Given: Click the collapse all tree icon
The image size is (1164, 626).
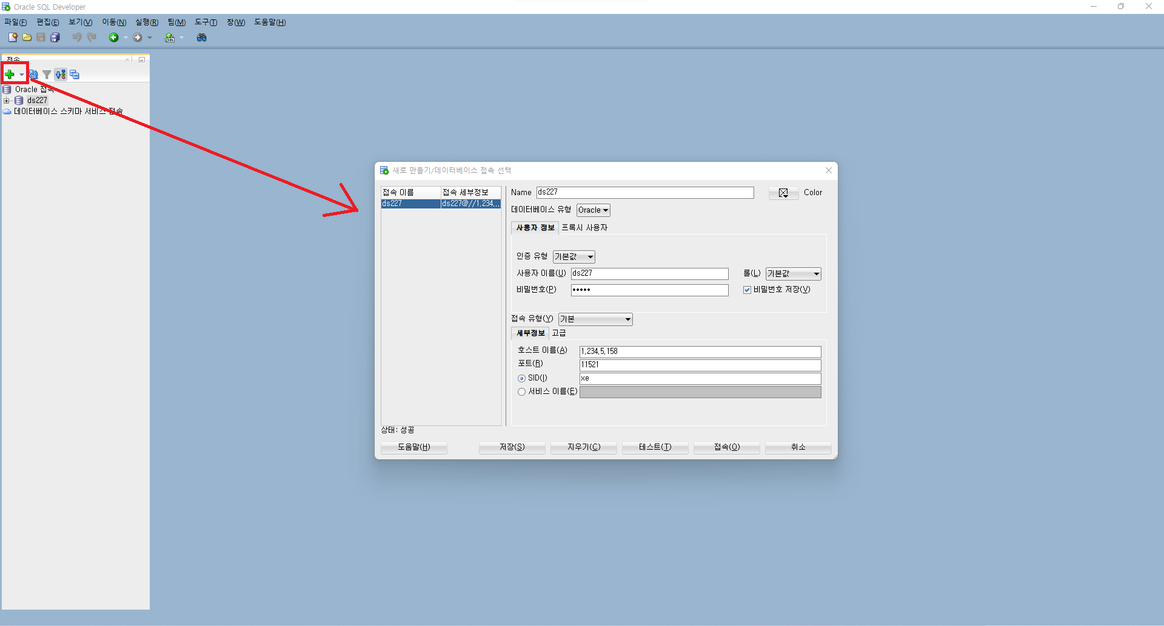Looking at the screenshot, I should click(75, 75).
